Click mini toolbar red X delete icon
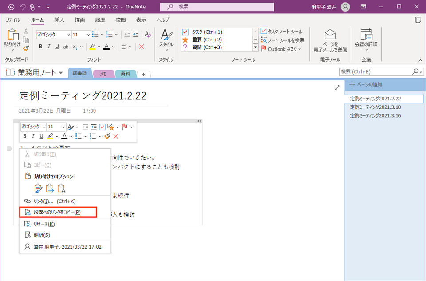 pyautogui.click(x=116, y=136)
